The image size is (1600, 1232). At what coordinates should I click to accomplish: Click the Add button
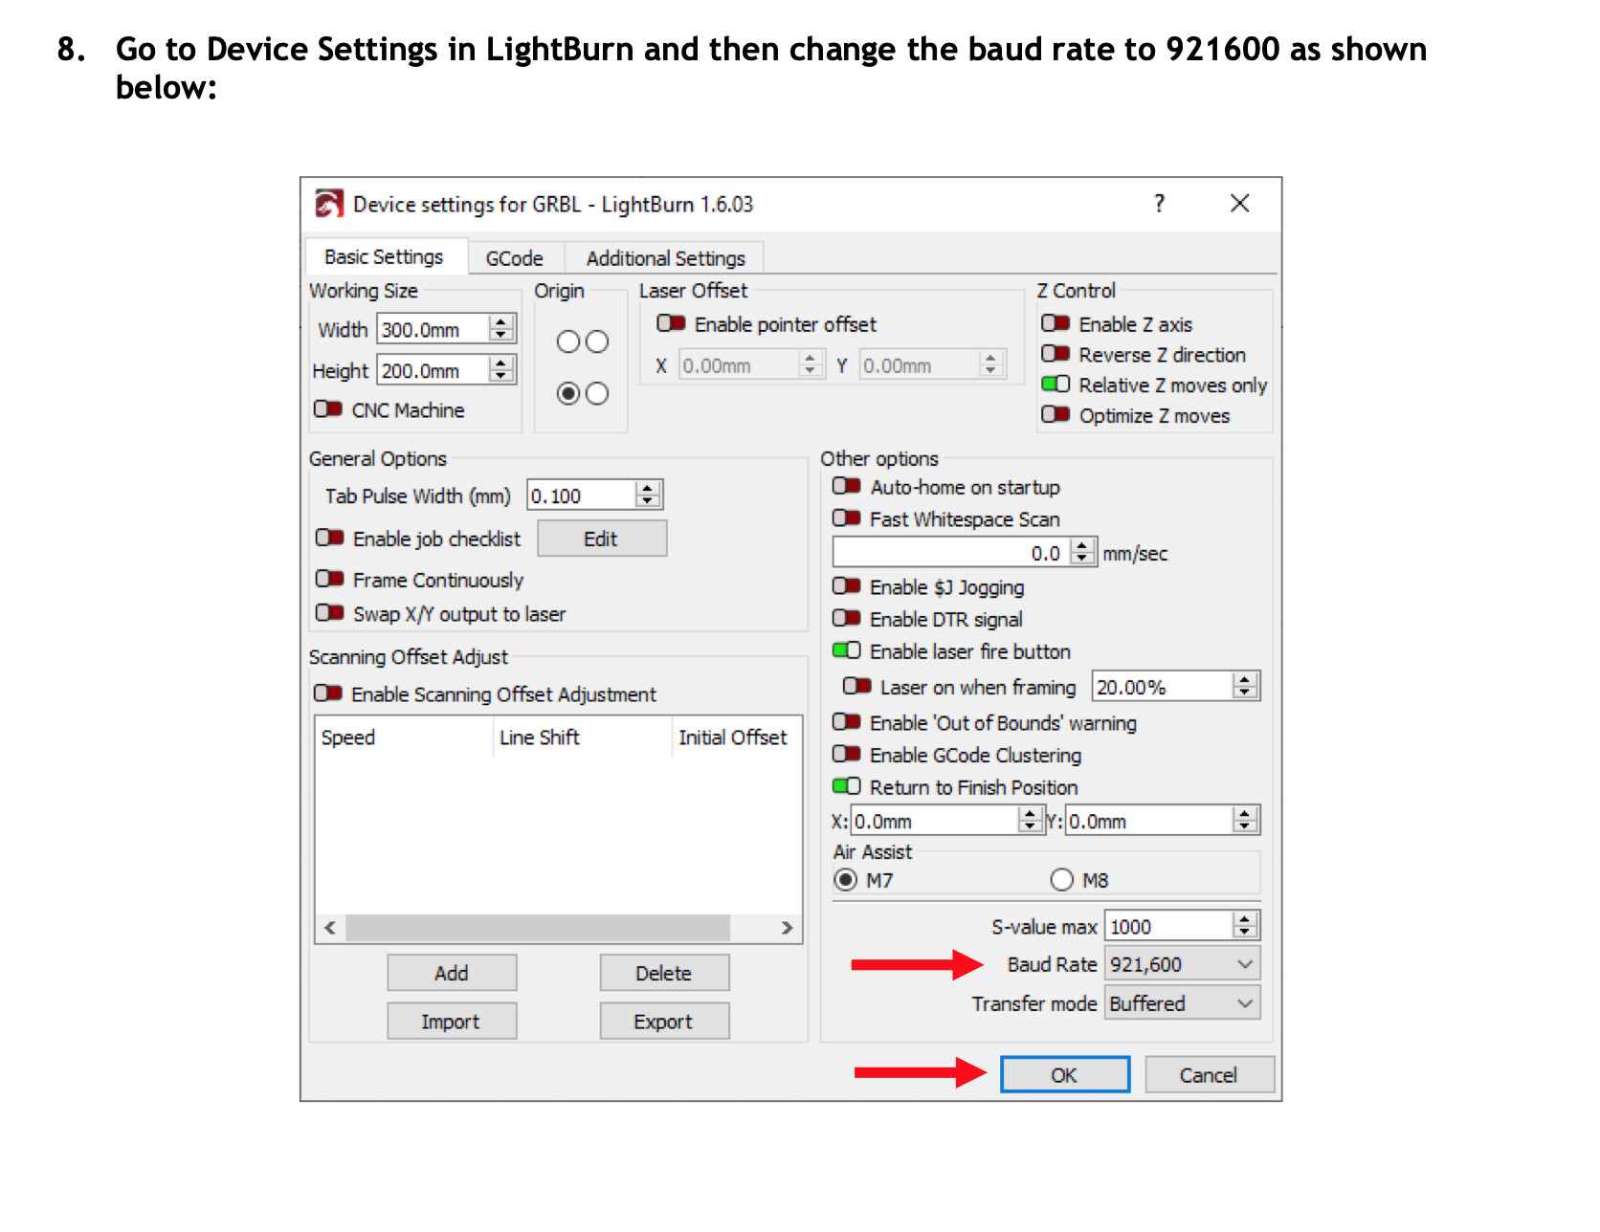tap(452, 973)
